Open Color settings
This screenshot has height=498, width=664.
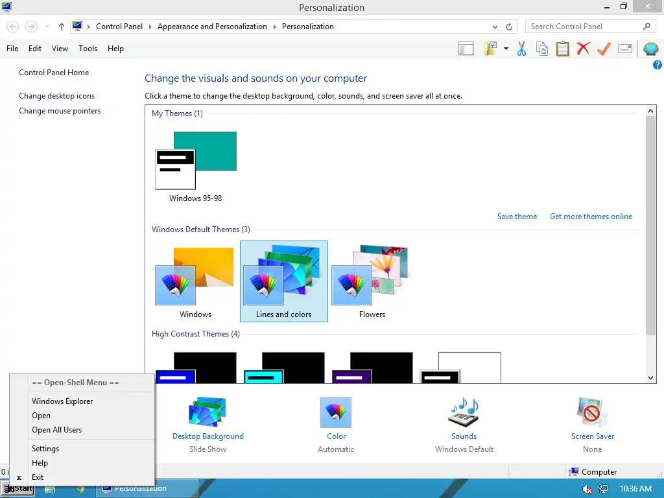point(336,425)
